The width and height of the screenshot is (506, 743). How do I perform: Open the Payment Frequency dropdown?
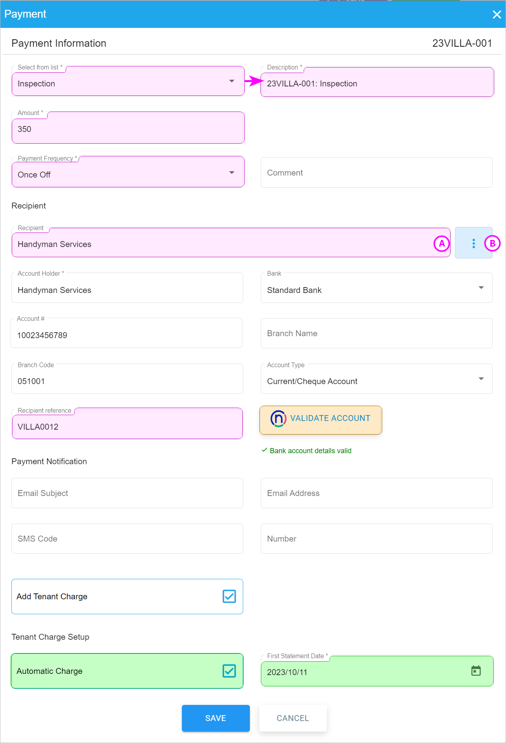232,173
